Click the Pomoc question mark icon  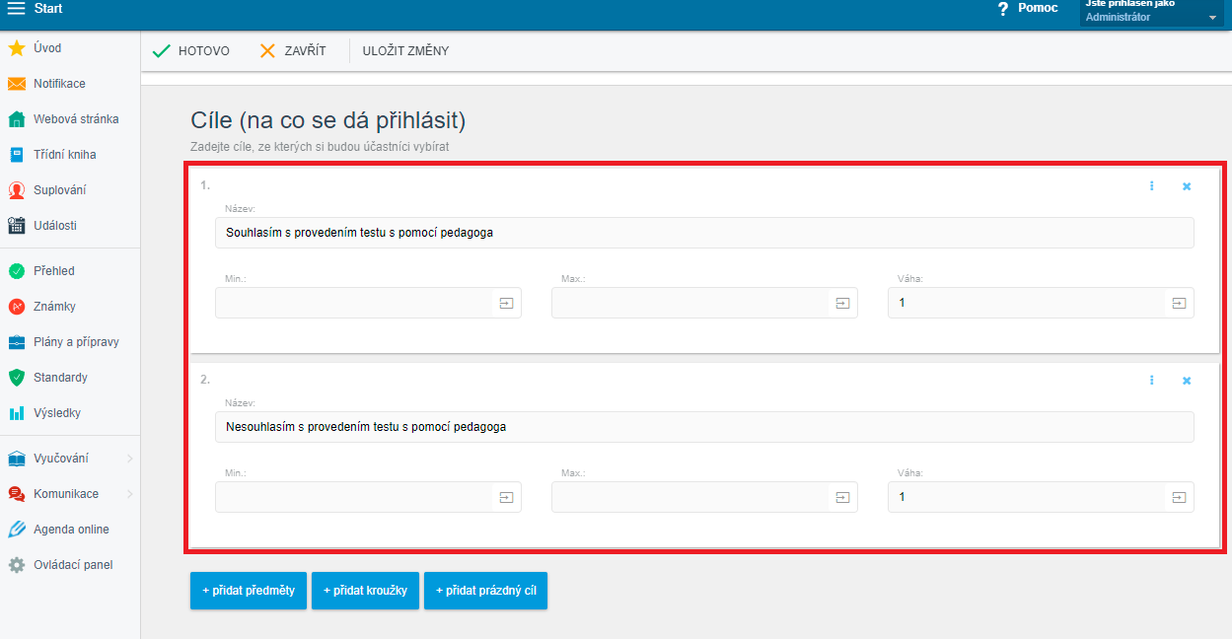[1003, 9]
